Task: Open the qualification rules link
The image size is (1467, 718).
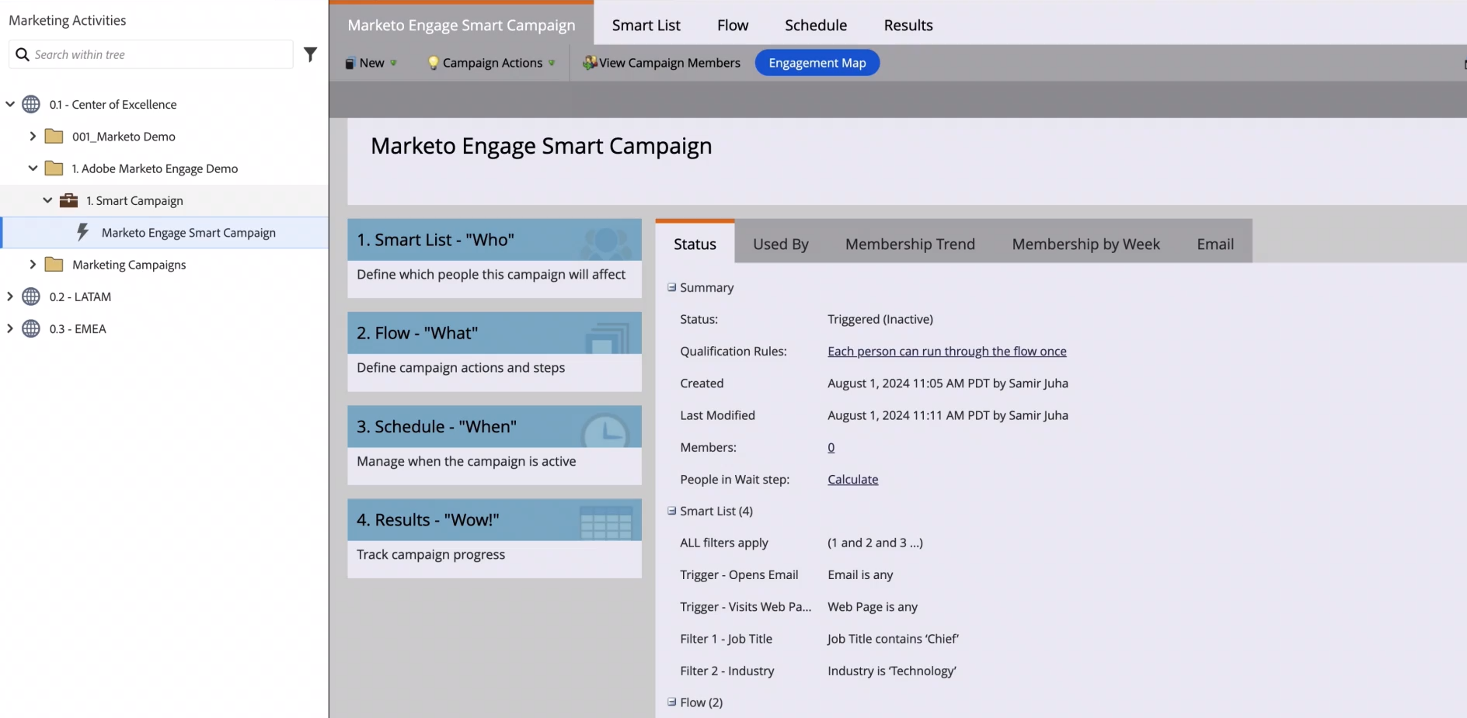Action: coord(947,351)
